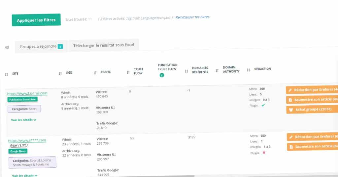The width and height of the screenshot is (338, 177).
Task: Sort by Domain Authority arrows icon
Action: coord(217,71)
